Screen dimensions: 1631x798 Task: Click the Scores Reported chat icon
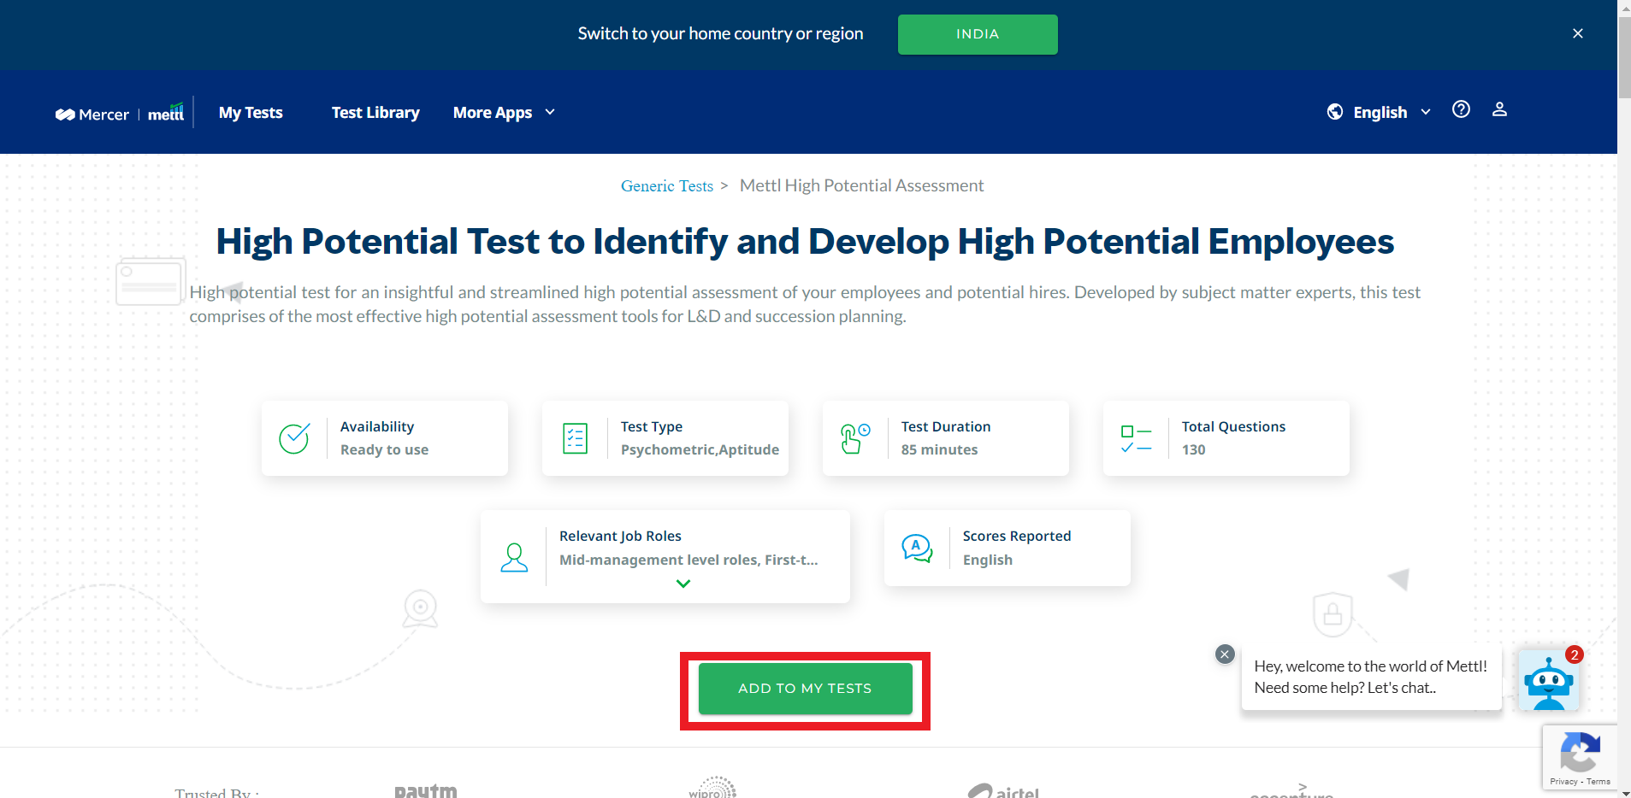[x=917, y=548]
